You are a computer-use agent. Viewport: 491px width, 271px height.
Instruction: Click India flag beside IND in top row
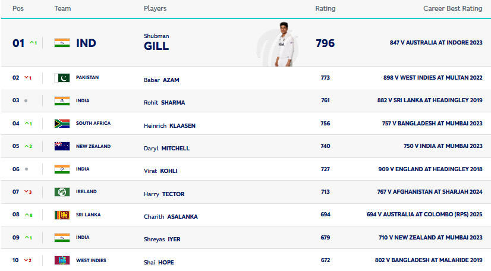pyautogui.click(x=62, y=43)
